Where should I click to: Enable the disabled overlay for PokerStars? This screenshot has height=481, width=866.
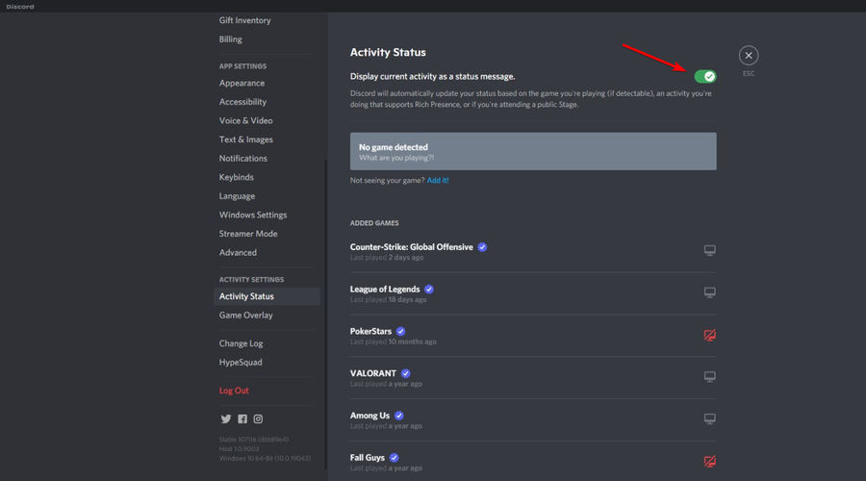click(710, 335)
